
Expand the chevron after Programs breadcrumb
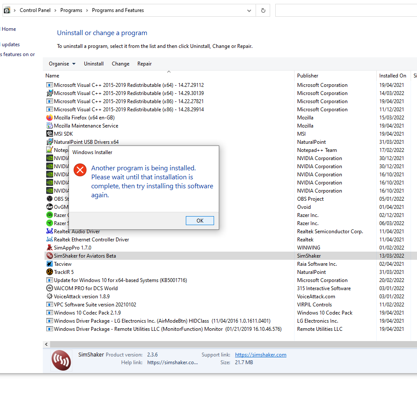point(87,10)
